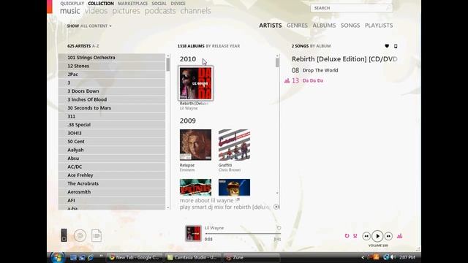Select song Drop The World
Screen dimensions: 468x263
pyautogui.click(x=320, y=70)
